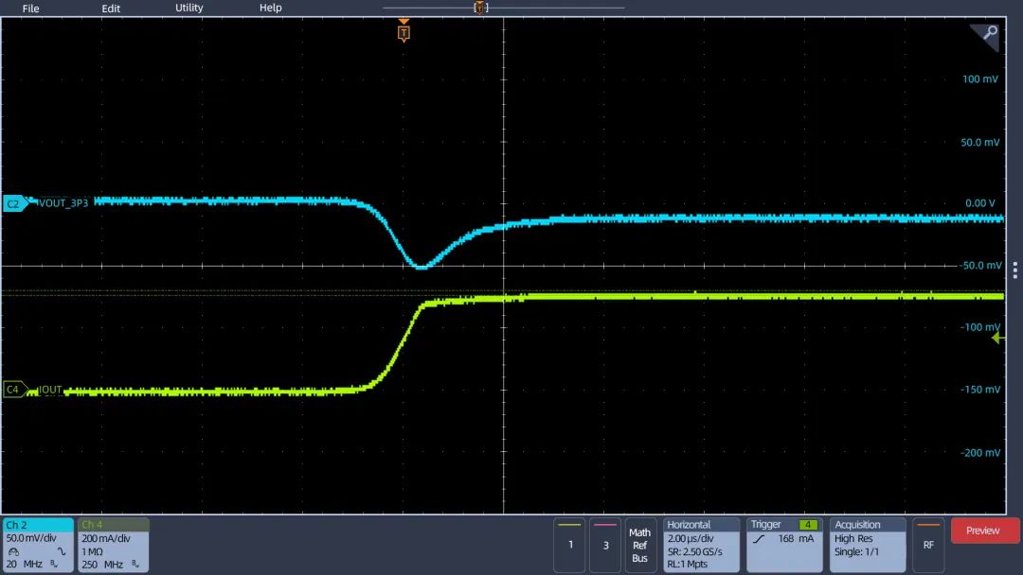Open the Help menu
The height and width of the screenshot is (575, 1023).
[x=271, y=8]
